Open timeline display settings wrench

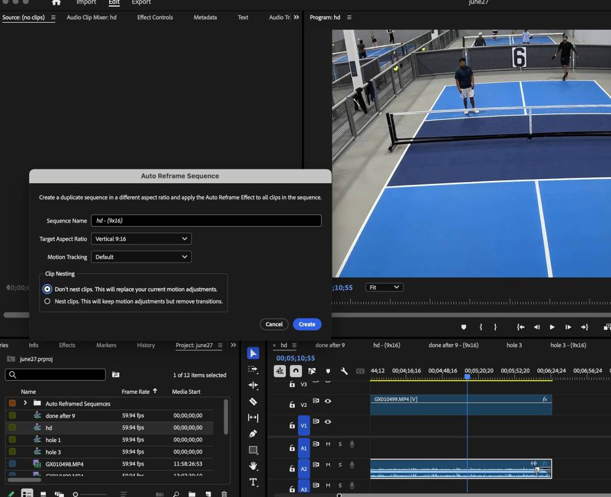point(344,371)
